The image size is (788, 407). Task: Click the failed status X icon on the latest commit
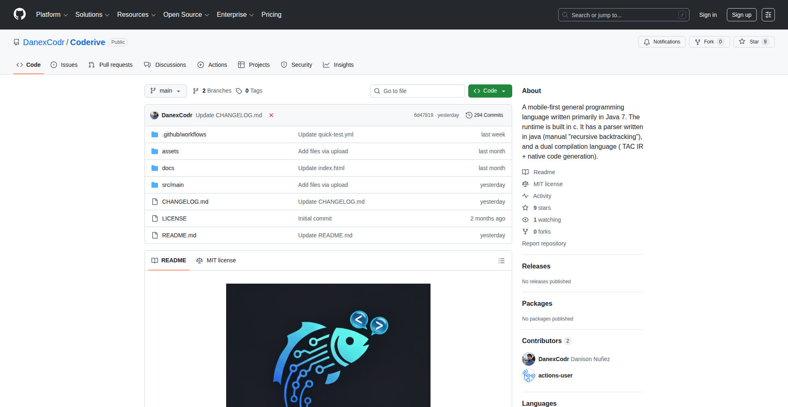(271, 115)
